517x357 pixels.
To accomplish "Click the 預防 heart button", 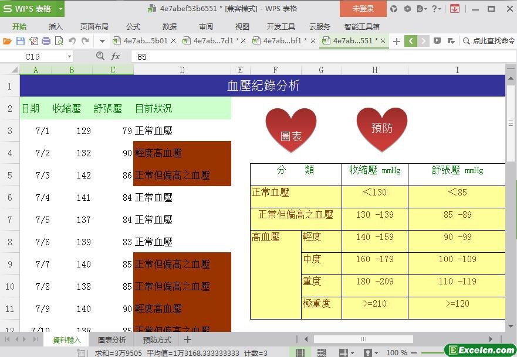I will pyautogui.click(x=382, y=129).
